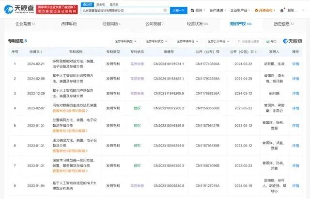
Task: Click publication number CN117933398A
Action: (207, 79)
